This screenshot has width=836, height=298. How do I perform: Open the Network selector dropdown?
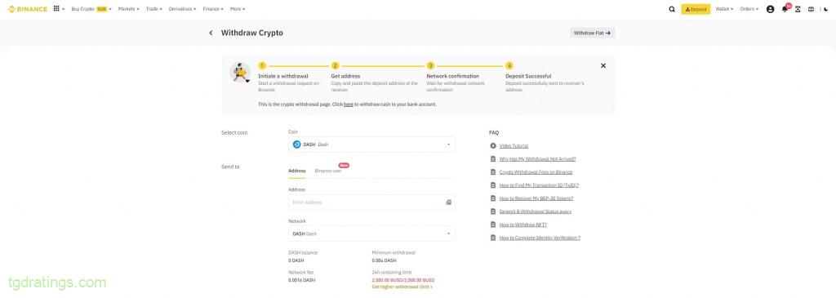(371, 234)
